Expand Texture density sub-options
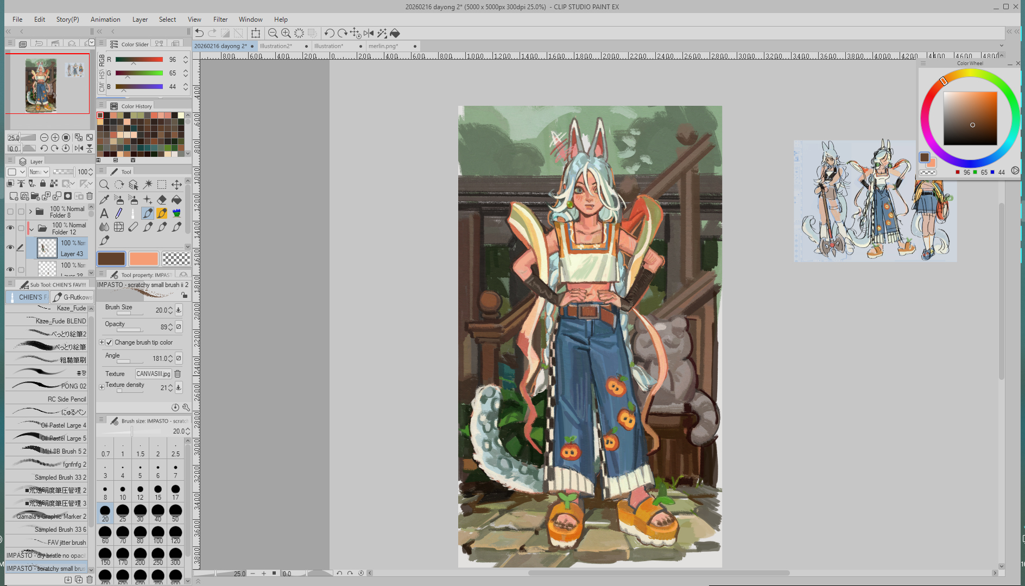The image size is (1025, 586). pyautogui.click(x=102, y=387)
